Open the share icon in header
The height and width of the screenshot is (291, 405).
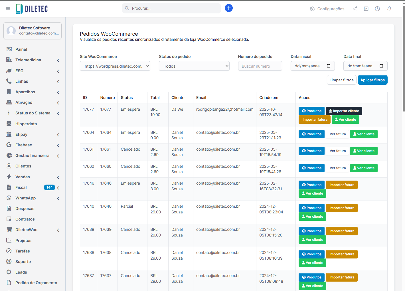355,9
